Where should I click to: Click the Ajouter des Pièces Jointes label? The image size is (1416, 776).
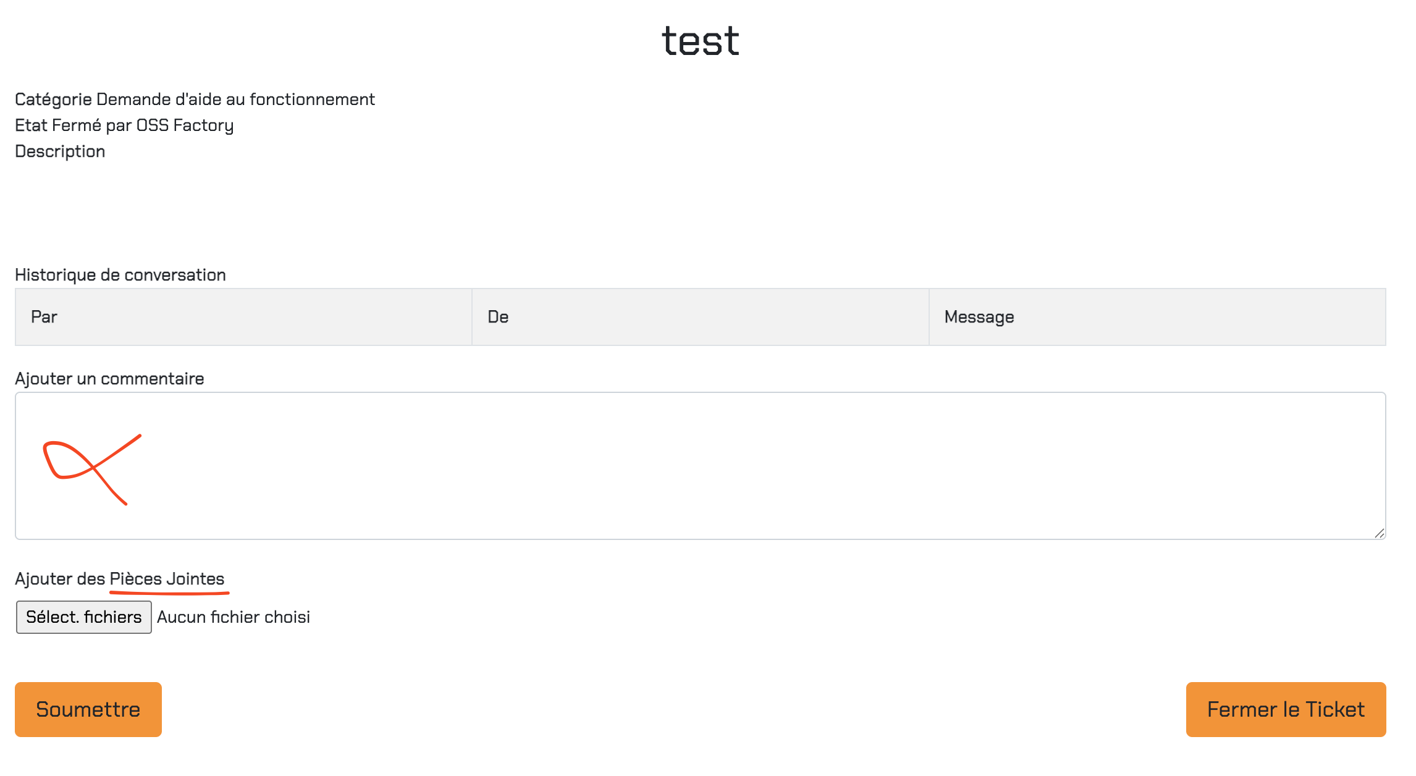point(120,579)
